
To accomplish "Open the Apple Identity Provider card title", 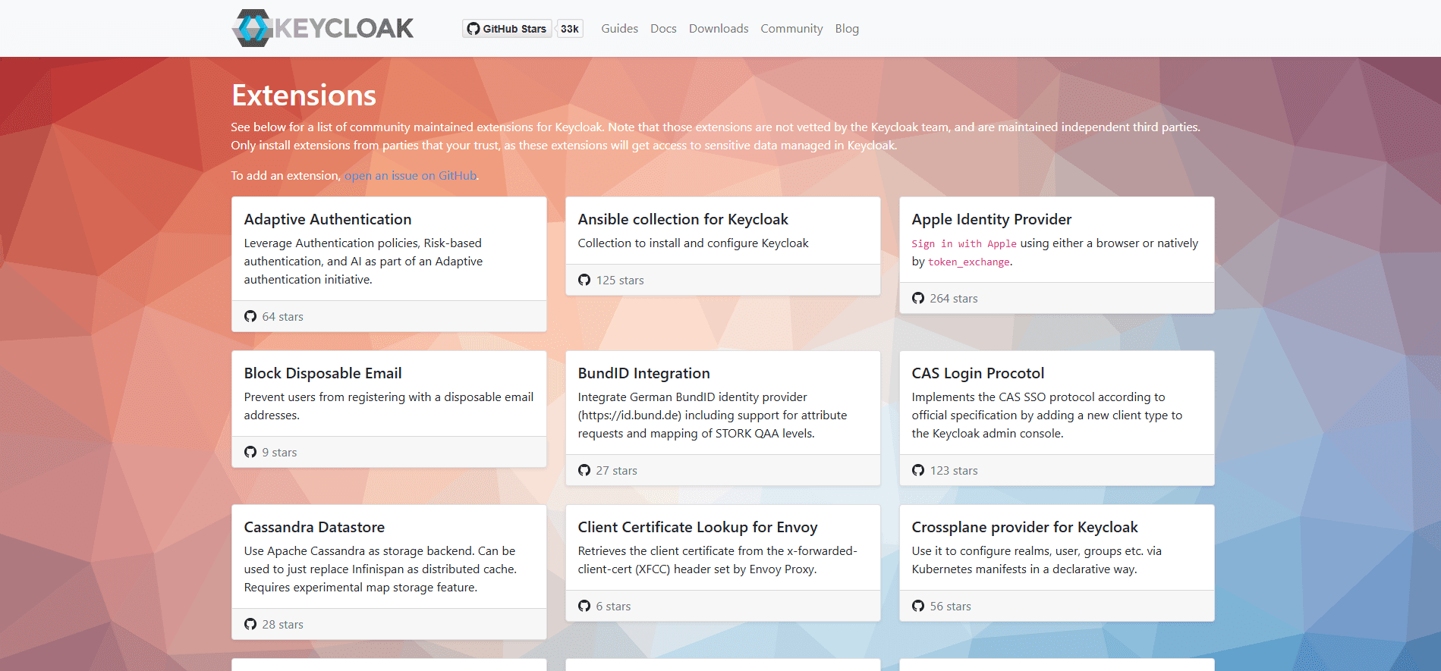I will pos(991,220).
